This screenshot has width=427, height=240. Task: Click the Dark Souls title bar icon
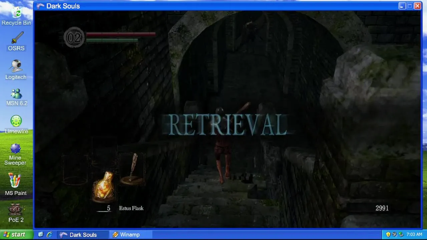point(40,6)
